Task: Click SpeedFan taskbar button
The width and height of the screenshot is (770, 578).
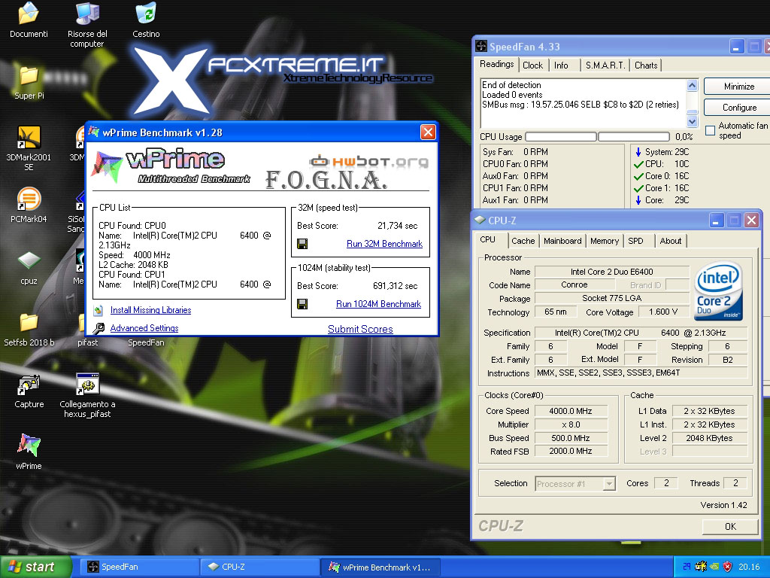Action: click(x=138, y=567)
